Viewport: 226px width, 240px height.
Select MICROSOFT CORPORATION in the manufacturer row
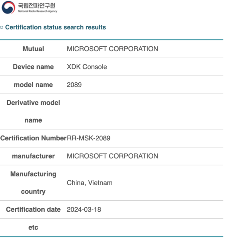[113, 156]
